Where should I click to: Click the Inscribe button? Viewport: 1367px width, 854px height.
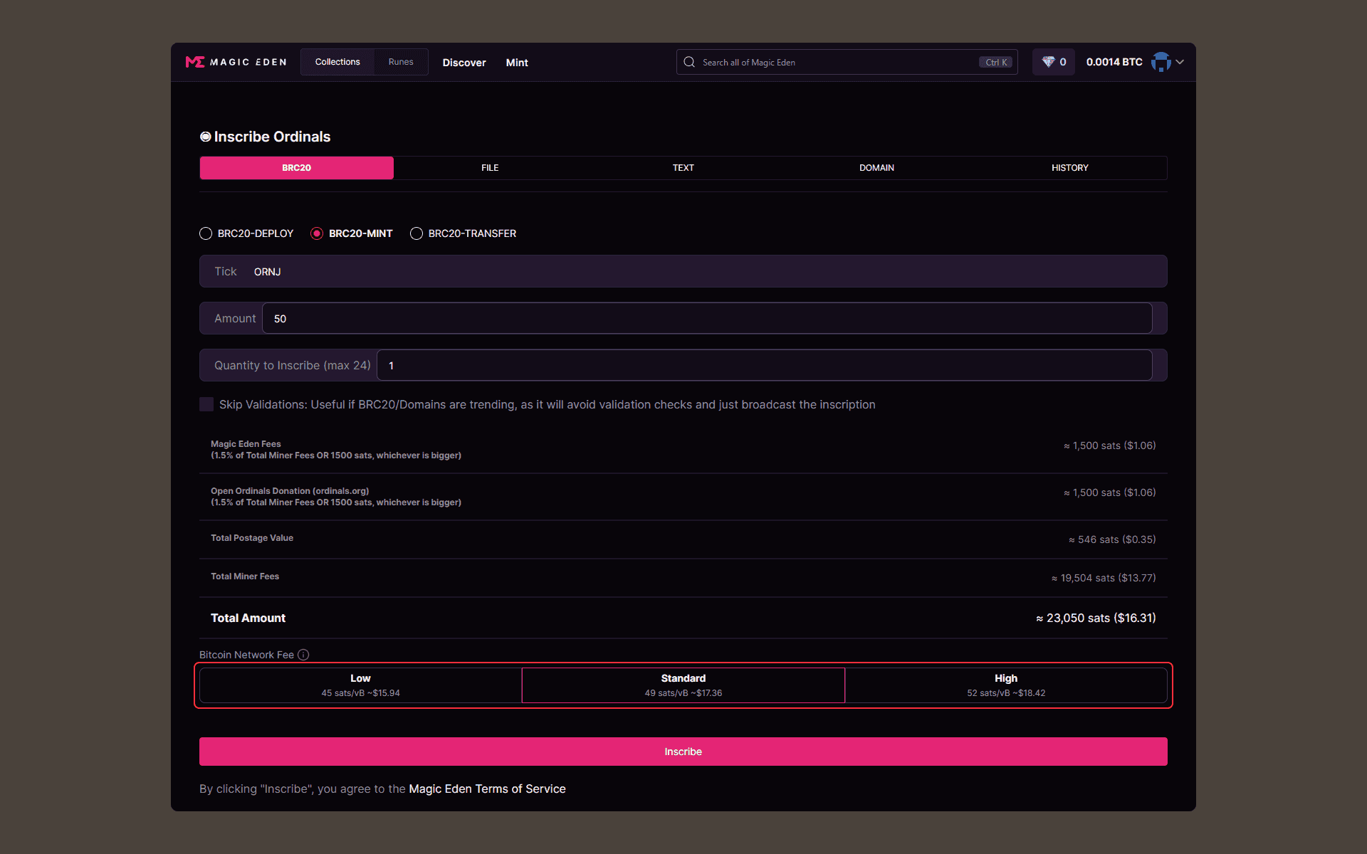(x=683, y=752)
